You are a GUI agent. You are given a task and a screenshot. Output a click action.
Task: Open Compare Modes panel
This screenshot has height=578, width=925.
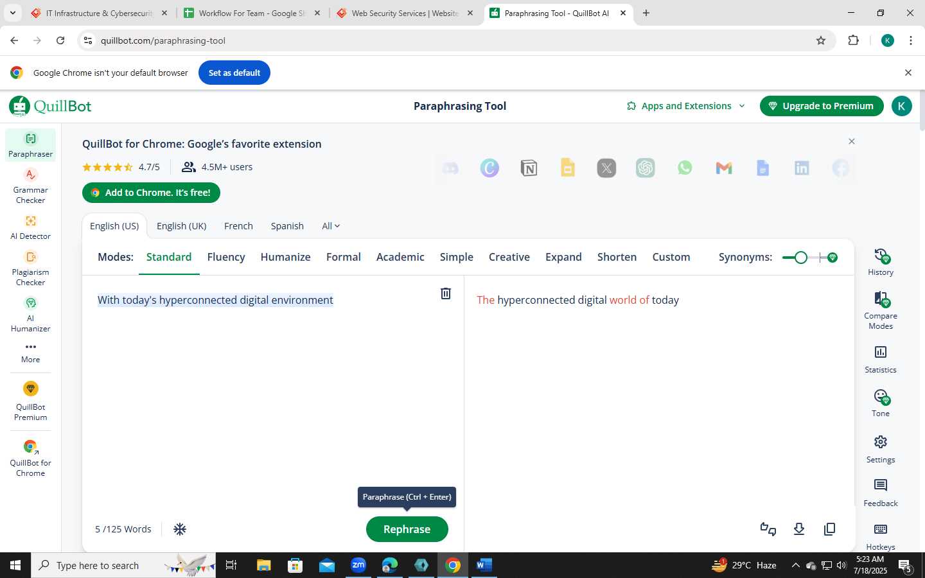[x=881, y=311]
